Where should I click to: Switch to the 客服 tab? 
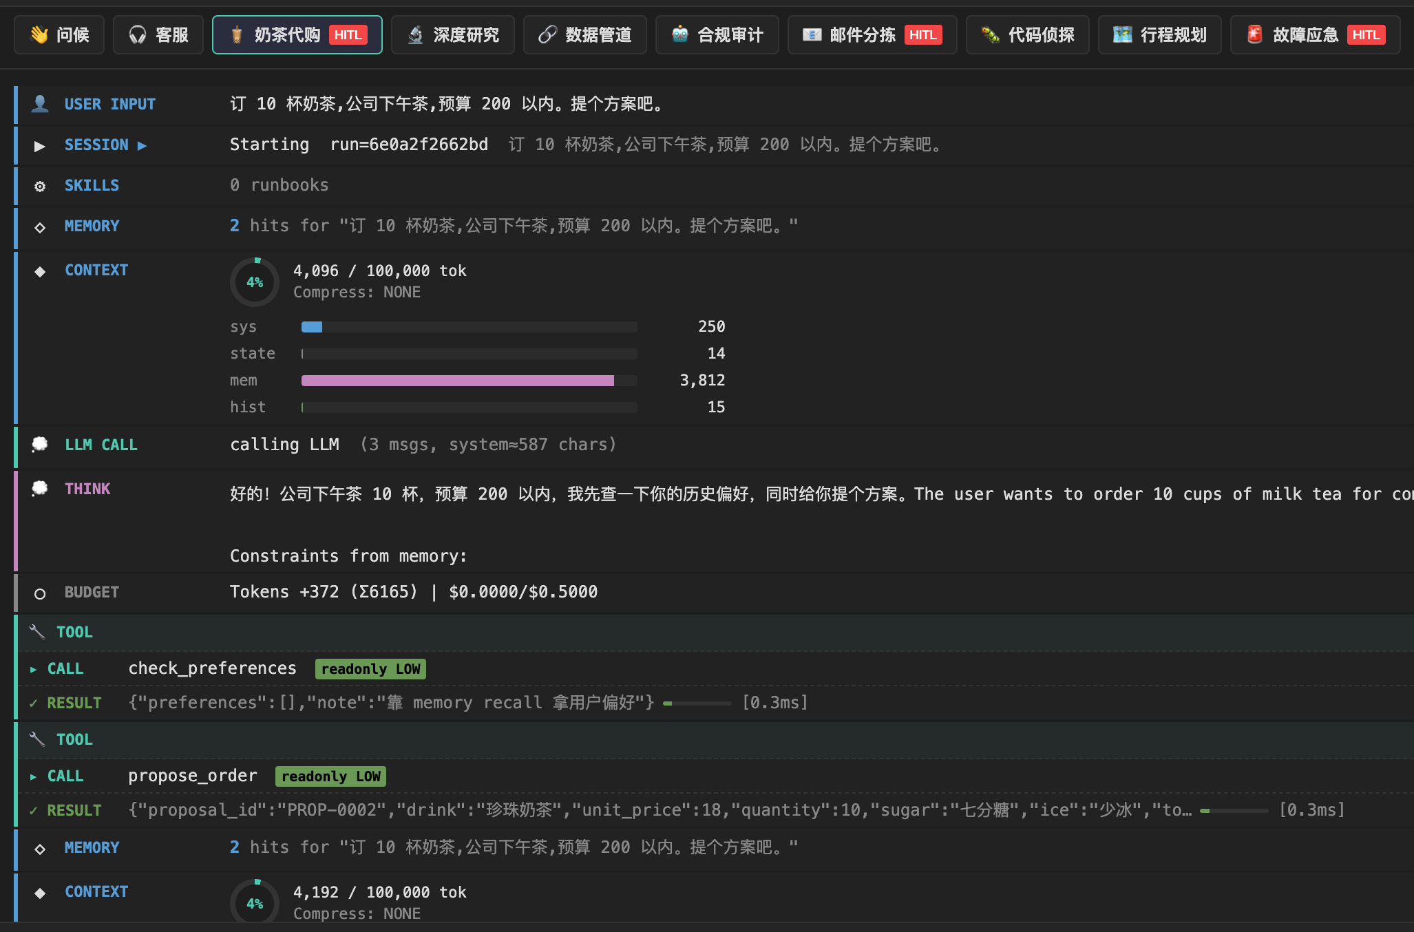(158, 34)
